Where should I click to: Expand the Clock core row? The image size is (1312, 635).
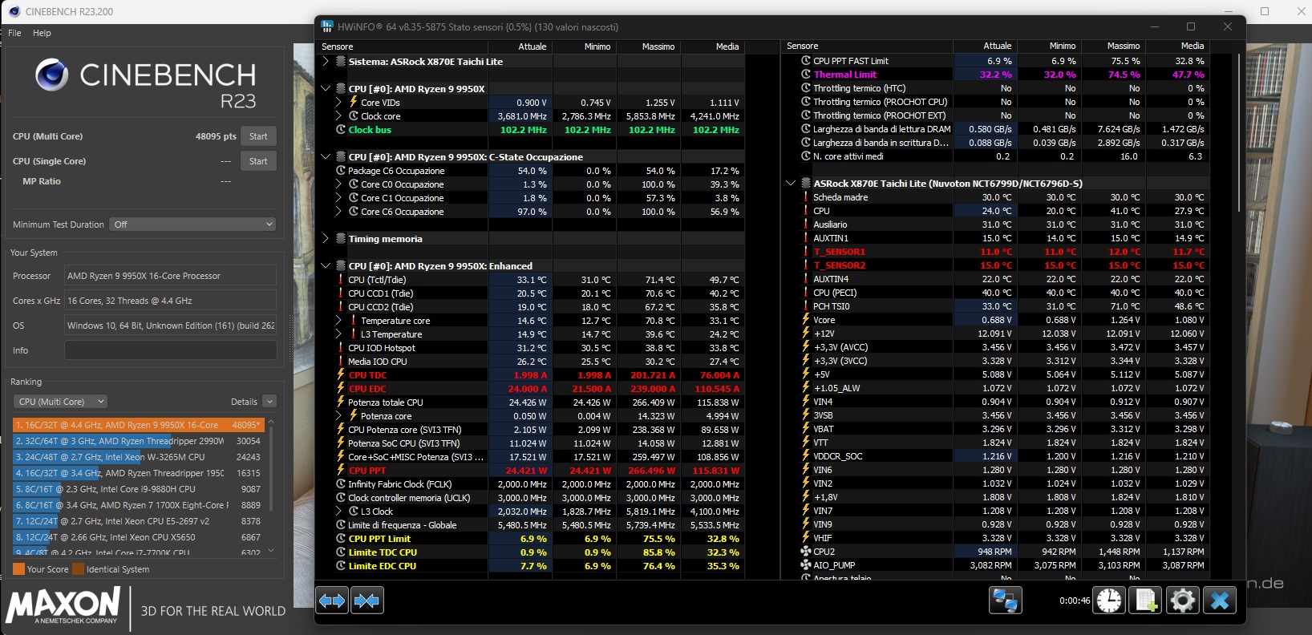338,115
